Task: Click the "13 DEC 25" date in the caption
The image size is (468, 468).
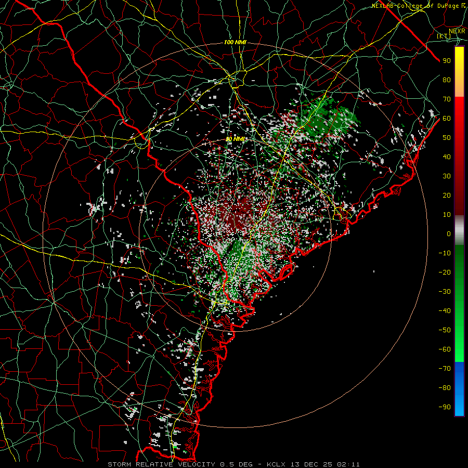Action: point(311,464)
